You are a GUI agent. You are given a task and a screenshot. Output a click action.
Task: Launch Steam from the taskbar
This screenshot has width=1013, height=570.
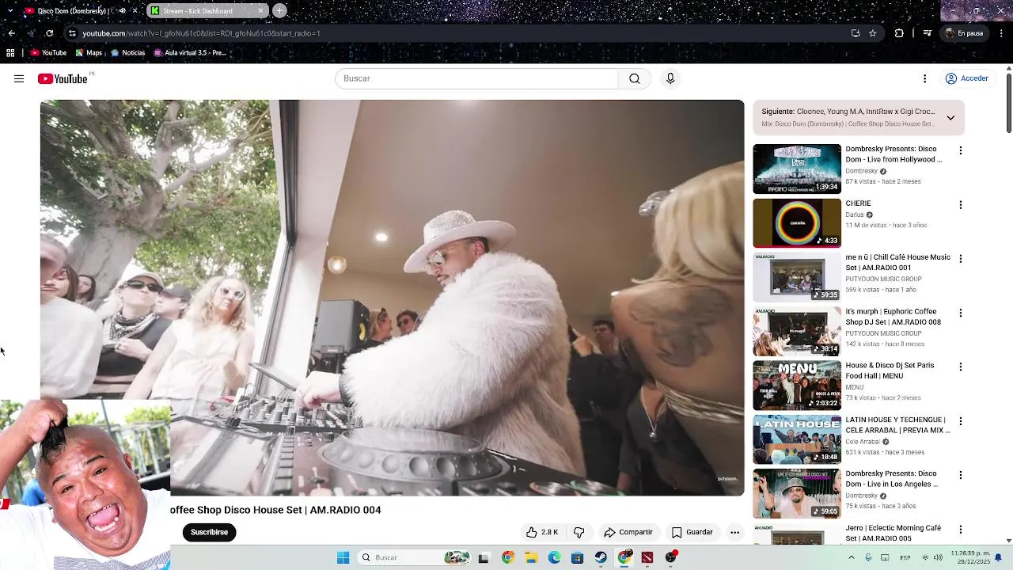click(x=601, y=557)
